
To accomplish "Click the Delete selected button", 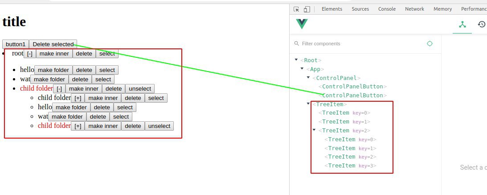I will [x=53, y=44].
